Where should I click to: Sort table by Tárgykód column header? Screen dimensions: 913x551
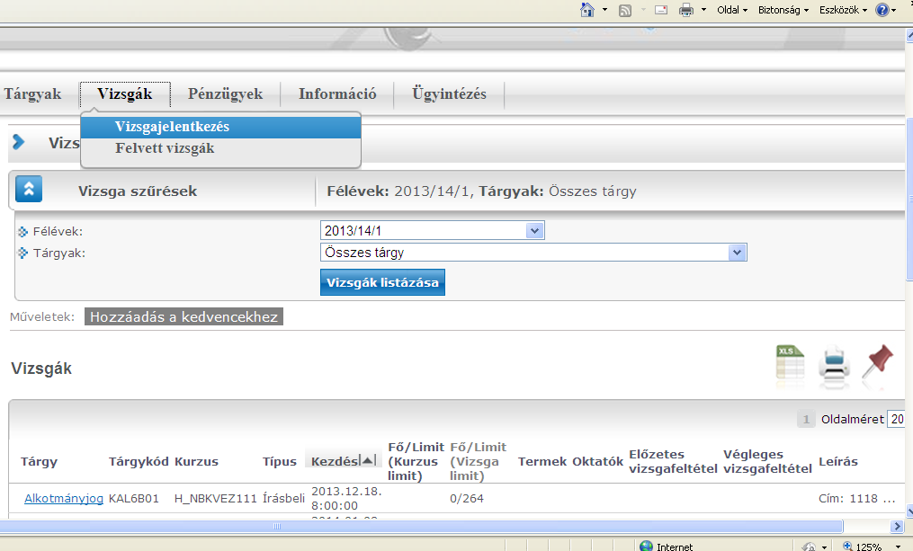[139, 462]
